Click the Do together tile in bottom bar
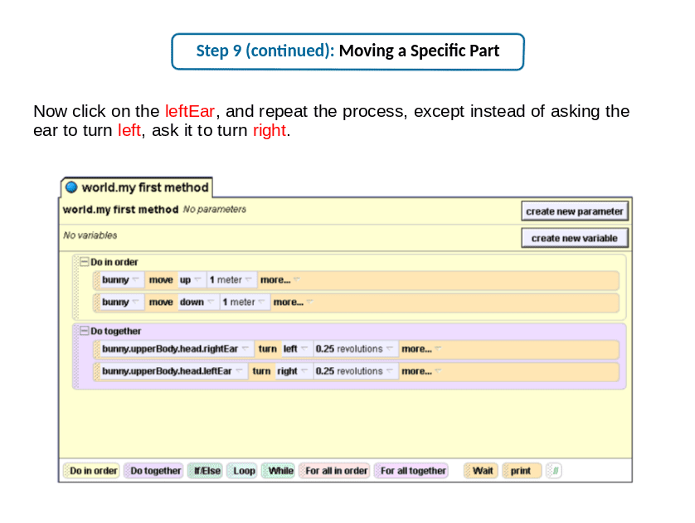The width and height of the screenshot is (695, 523). (x=153, y=471)
